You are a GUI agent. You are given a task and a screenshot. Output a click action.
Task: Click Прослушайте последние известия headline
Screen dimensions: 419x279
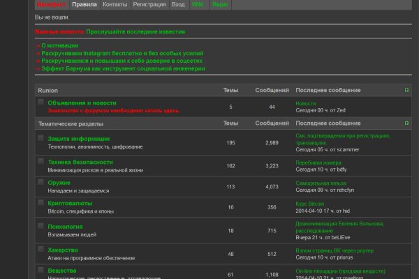point(136,32)
